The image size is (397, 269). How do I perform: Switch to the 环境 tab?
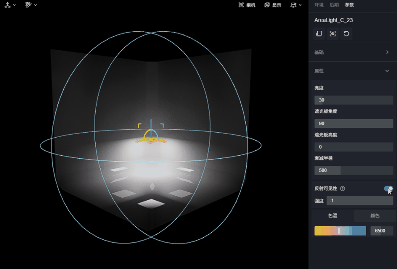pyautogui.click(x=319, y=5)
